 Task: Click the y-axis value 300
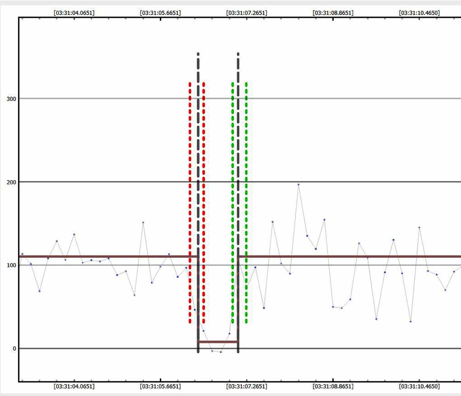coord(11,99)
